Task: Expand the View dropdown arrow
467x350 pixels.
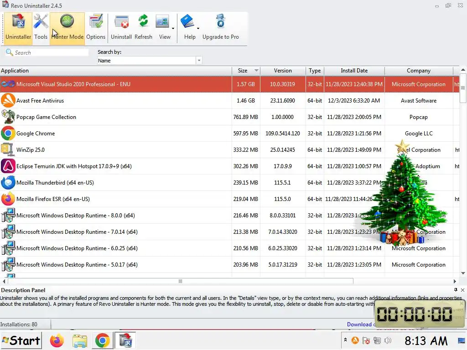Action: point(173,29)
